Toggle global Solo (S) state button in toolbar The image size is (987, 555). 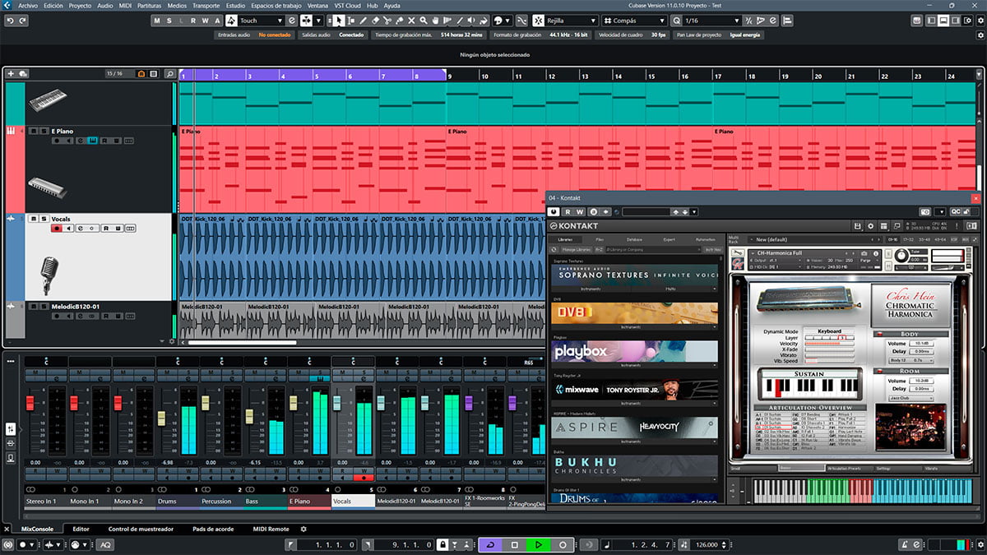[x=169, y=21]
